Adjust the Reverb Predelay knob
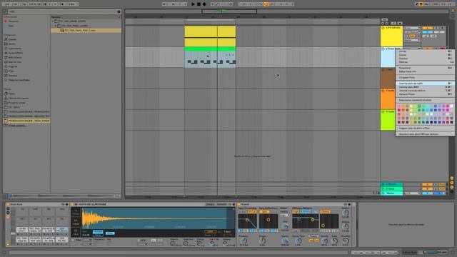 pyautogui.click(x=243, y=241)
